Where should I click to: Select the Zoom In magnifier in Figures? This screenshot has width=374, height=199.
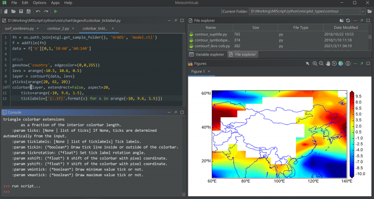click(x=315, y=64)
